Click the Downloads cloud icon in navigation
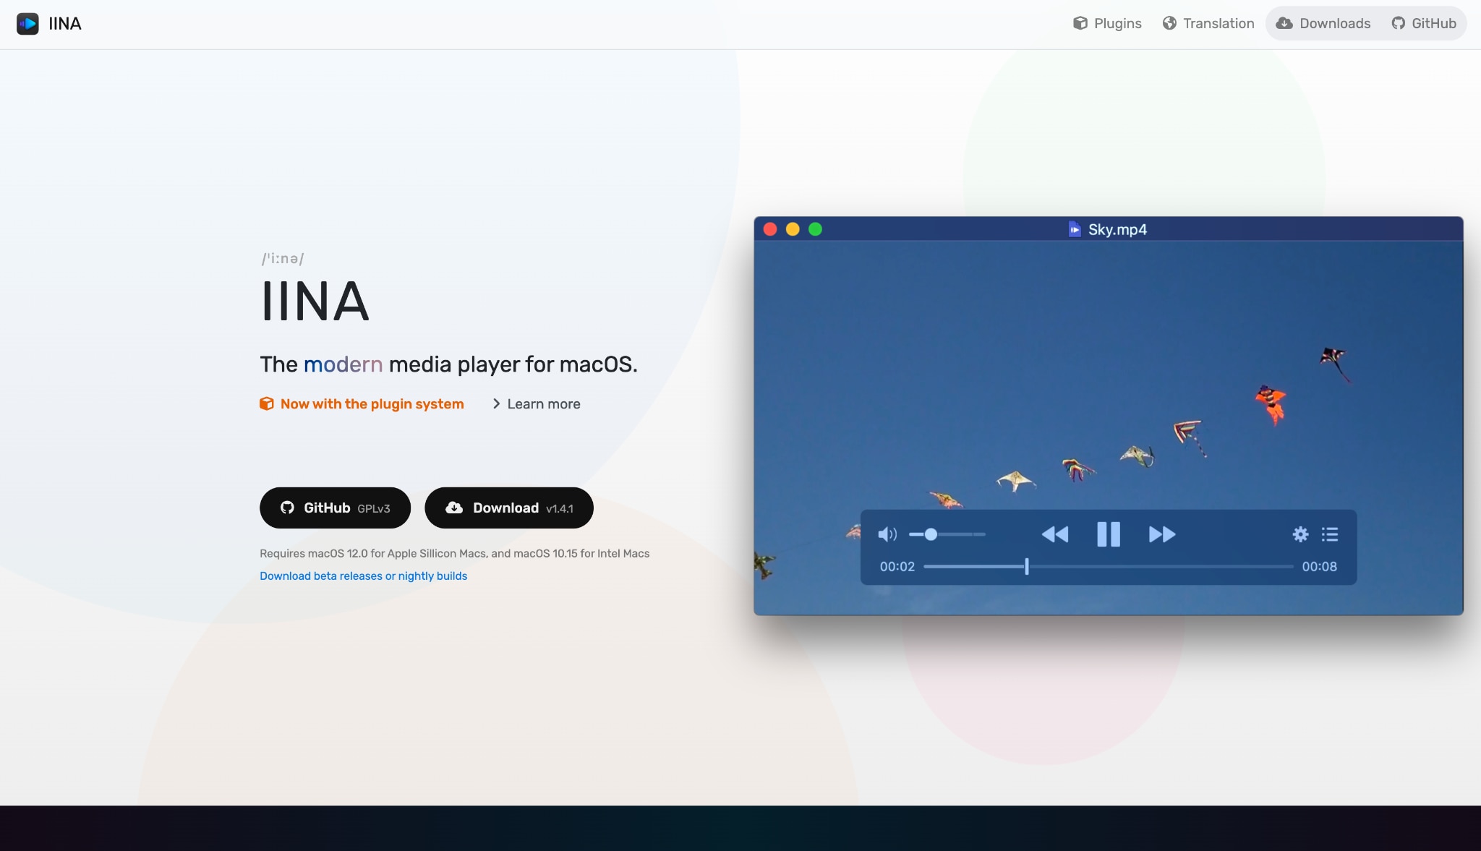The image size is (1481, 851). [1284, 23]
